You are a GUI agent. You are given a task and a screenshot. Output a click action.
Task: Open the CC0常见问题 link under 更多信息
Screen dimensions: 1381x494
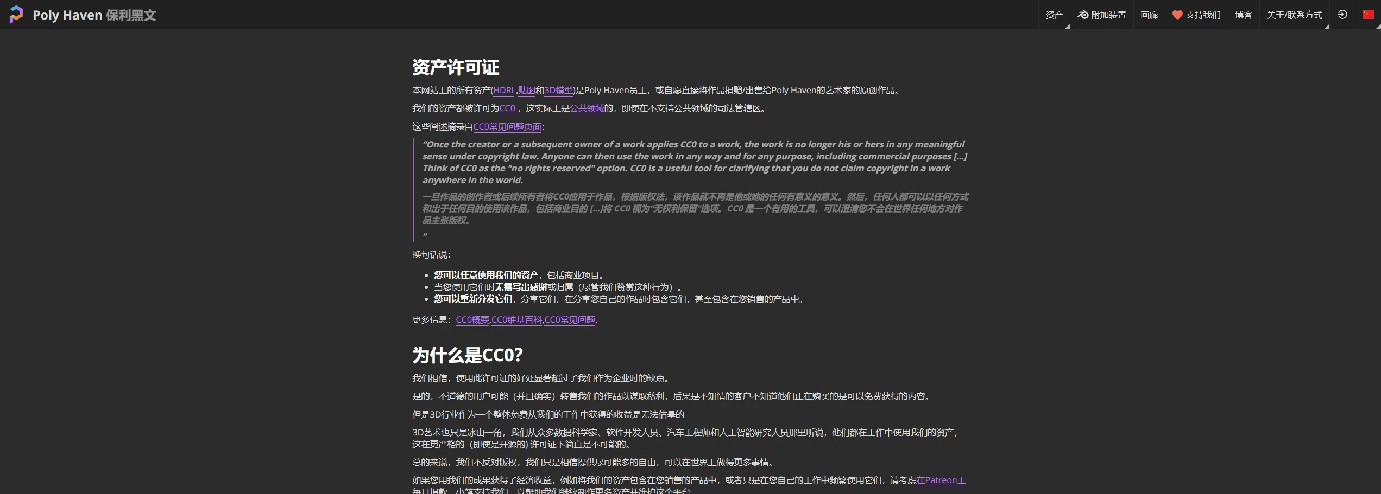[x=570, y=320]
